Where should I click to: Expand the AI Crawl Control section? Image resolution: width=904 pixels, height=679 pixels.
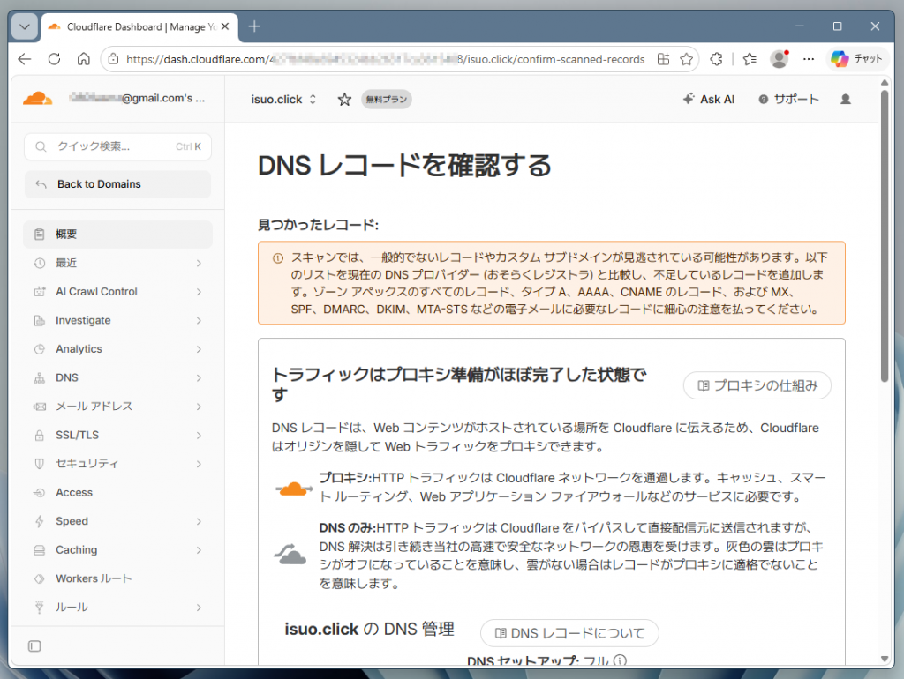click(x=199, y=292)
